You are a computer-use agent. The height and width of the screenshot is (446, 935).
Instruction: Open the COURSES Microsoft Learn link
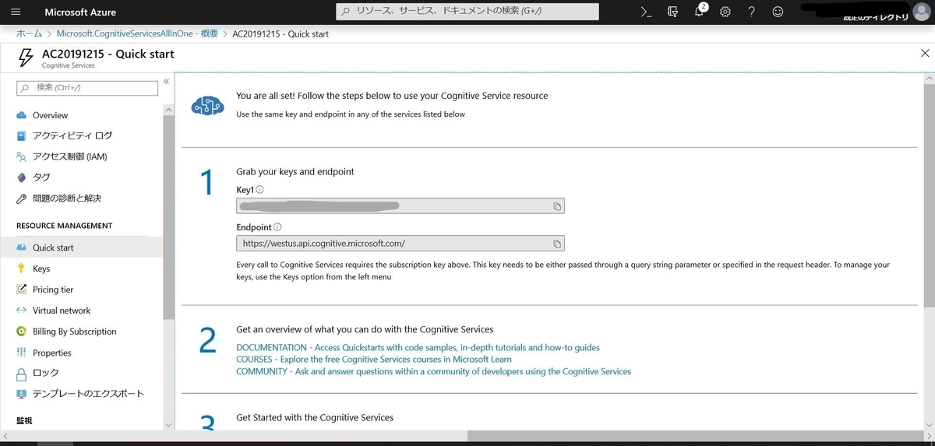[x=374, y=360]
